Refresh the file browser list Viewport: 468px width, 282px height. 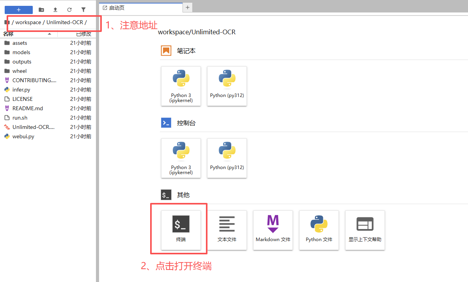pos(69,10)
